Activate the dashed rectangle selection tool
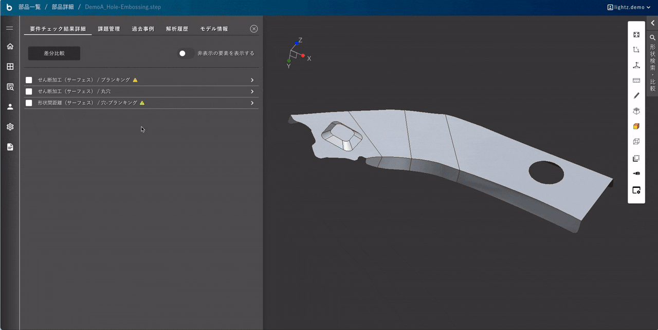This screenshot has height=330, width=658. pos(636,159)
